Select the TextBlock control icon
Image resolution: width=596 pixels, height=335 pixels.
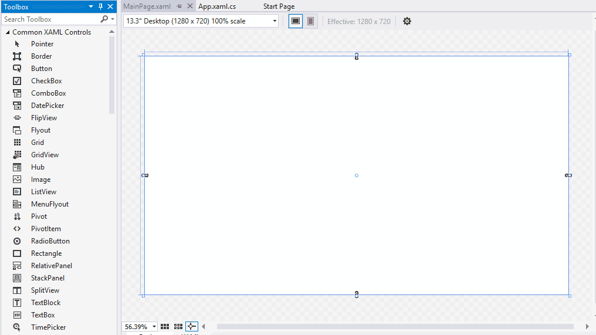(17, 303)
